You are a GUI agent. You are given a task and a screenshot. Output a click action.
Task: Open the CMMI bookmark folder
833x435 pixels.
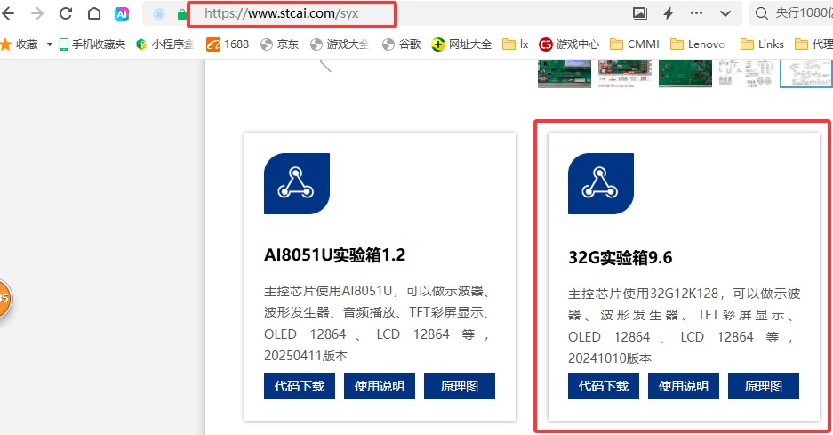tap(635, 44)
